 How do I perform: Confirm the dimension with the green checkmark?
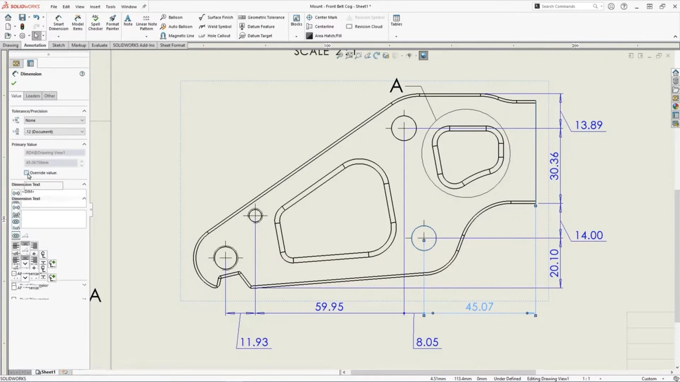[x=14, y=83]
